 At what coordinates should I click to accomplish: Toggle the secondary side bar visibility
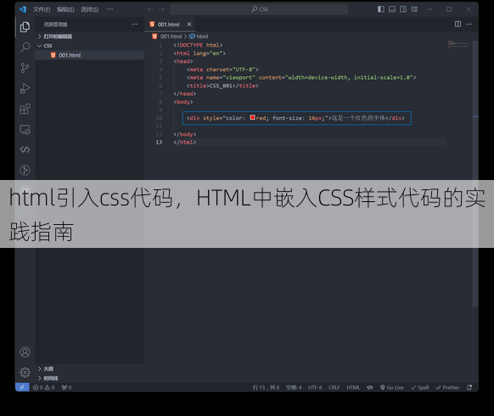[x=403, y=9]
